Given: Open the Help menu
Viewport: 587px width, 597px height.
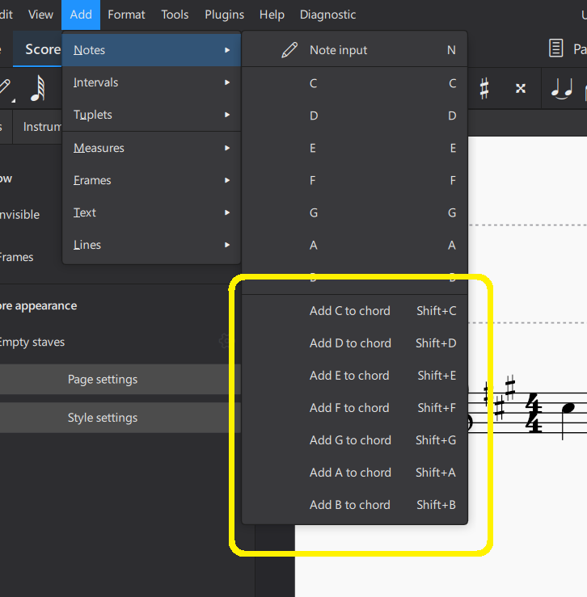Looking at the screenshot, I should [x=272, y=15].
